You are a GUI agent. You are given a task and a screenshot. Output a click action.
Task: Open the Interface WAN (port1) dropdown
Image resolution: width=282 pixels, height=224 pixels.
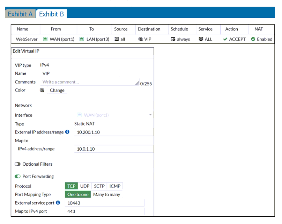(x=150, y=115)
